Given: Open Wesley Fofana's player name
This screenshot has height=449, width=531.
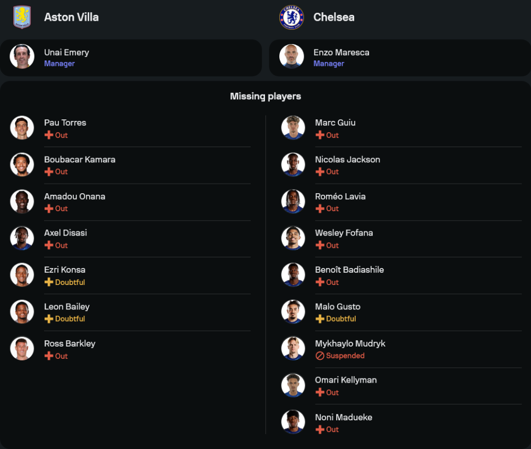Looking at the screenshot, I should click(344, 233).
